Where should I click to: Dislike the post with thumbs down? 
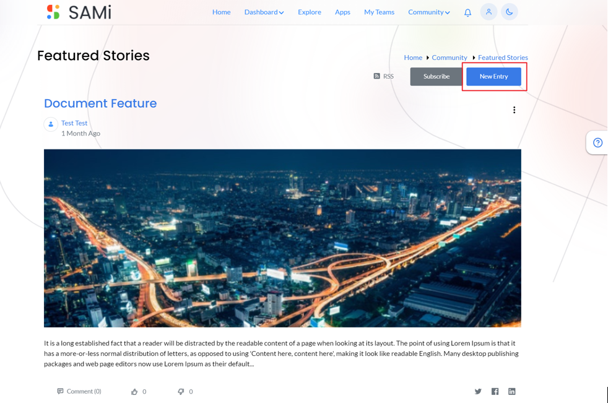click(x=181, y=392)
